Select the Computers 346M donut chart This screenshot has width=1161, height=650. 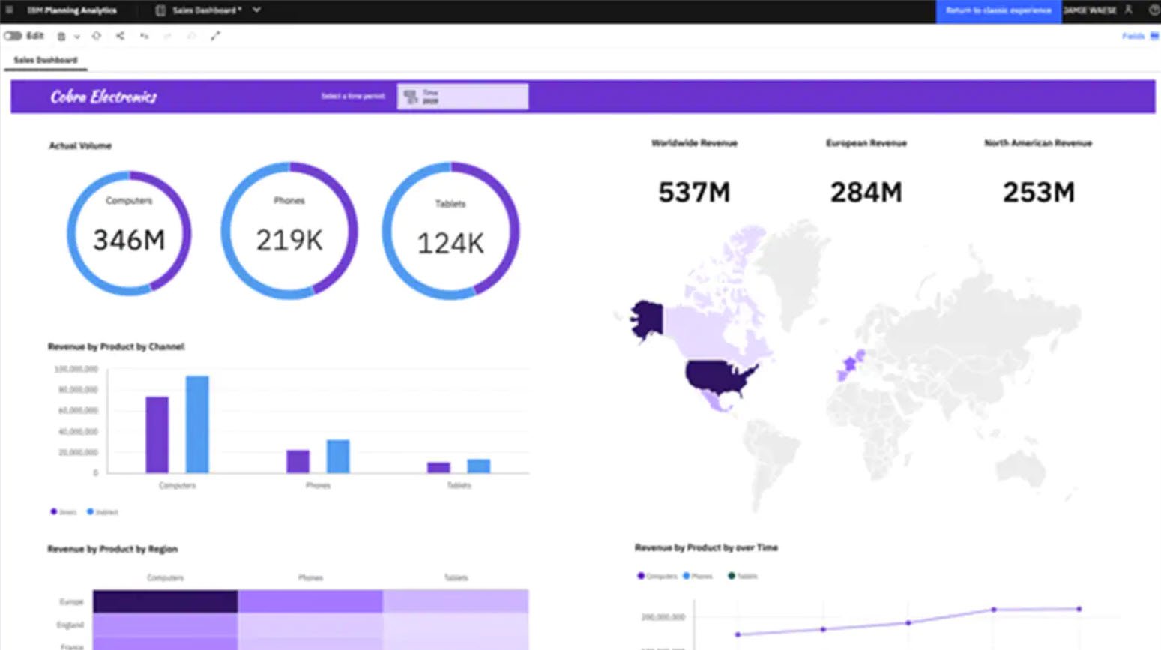pyautogui.click(x=129, y=232)
